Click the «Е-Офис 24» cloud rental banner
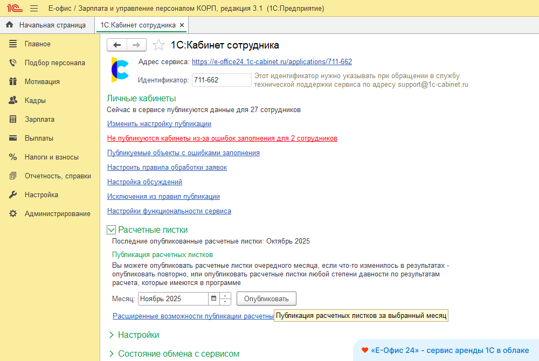This screenshot has width=539, height=361. click(x=446, y=350)
